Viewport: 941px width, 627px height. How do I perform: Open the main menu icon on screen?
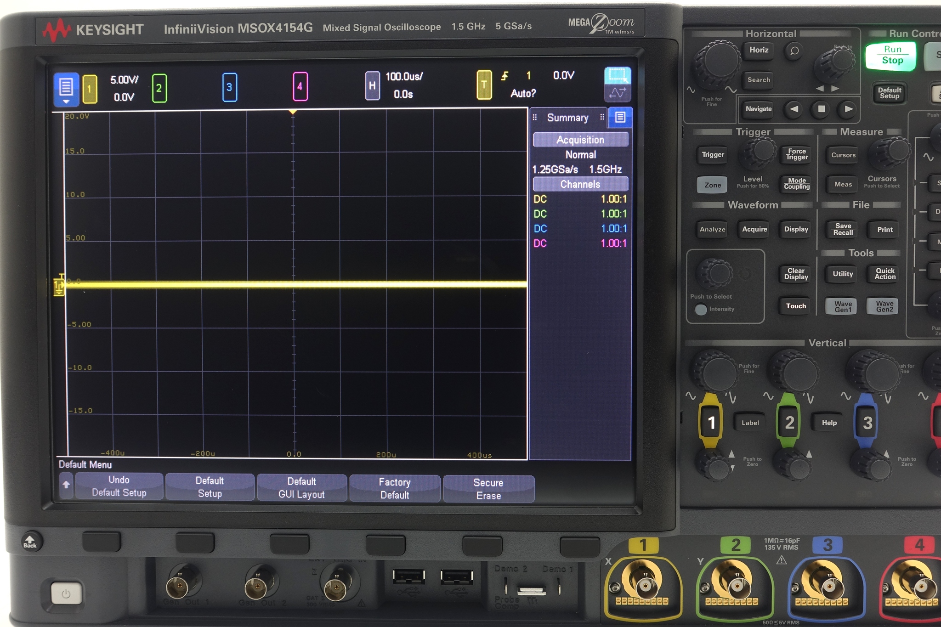(66, 89)
